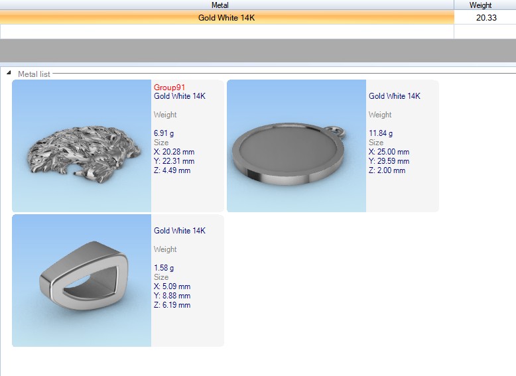Click Gold White 14K label beside the bail
Viewport: 516px width, 376px height.
pyautogui.click(x=180, y=231)
